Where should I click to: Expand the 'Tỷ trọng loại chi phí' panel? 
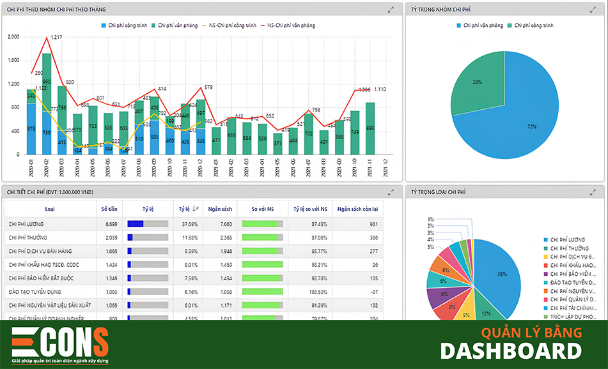(593, 192)
